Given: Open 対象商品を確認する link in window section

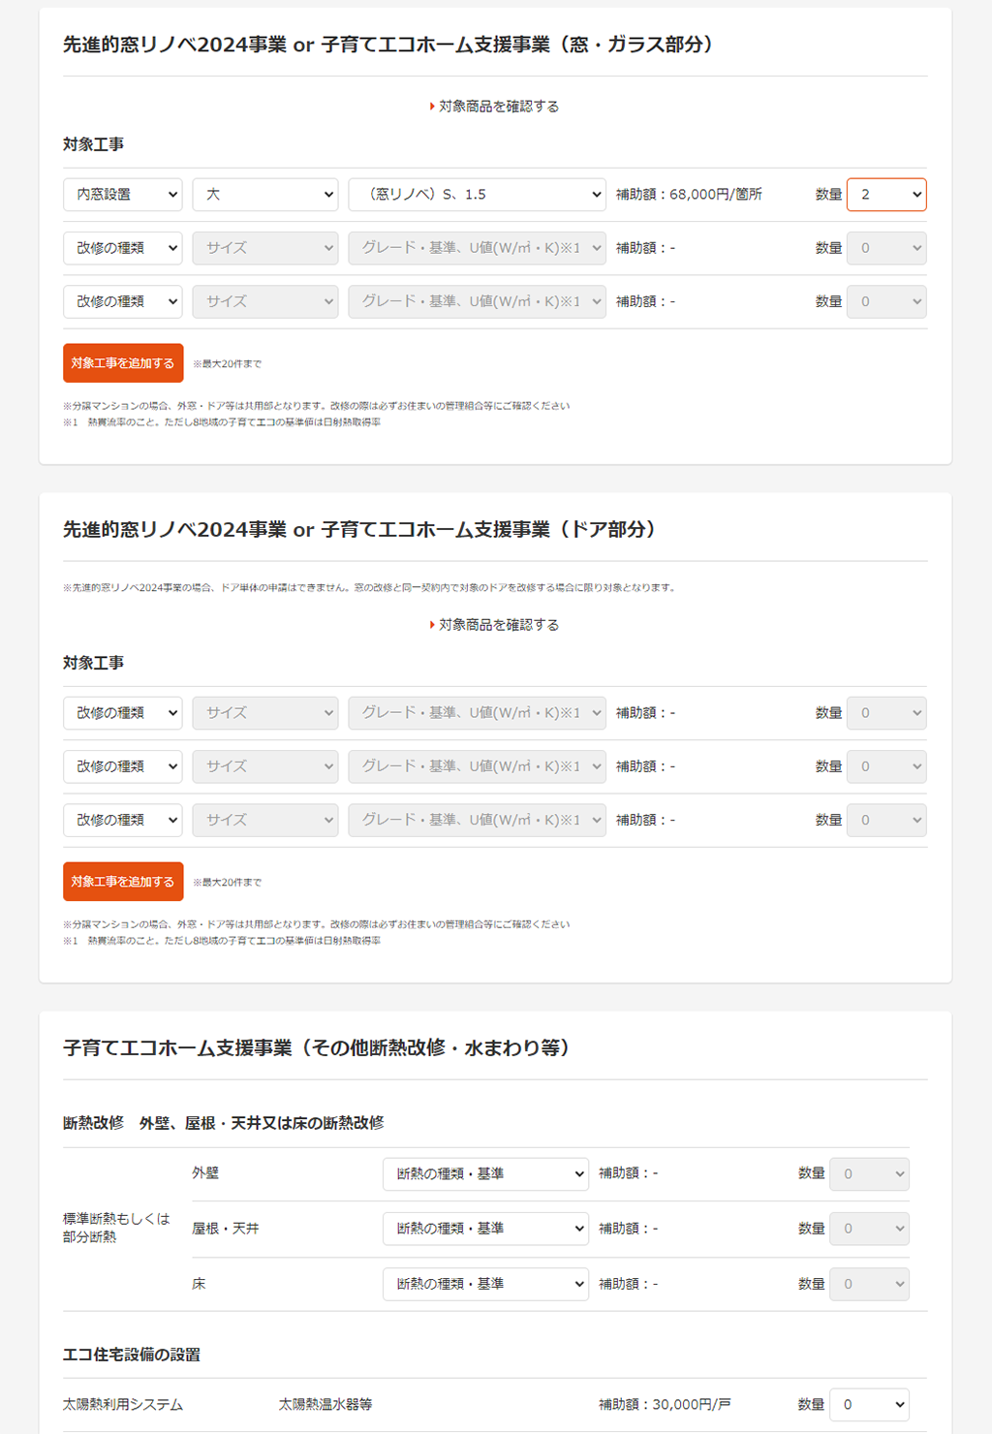Looking at the screenshot, I should 494,106.
